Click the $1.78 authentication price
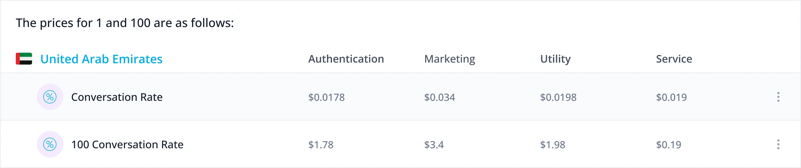 pyautogui.click(x=321, y=145)
